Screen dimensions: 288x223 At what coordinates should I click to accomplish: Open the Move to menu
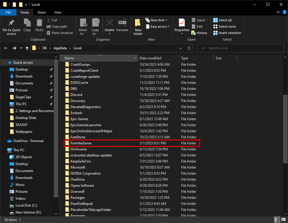pyautogui.click(x=83, y=27)
